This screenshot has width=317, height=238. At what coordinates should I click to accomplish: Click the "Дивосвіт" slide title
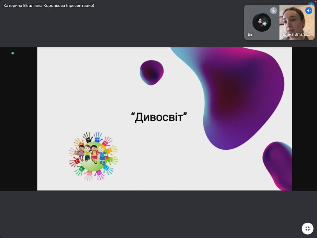click(x=159, y=117)
